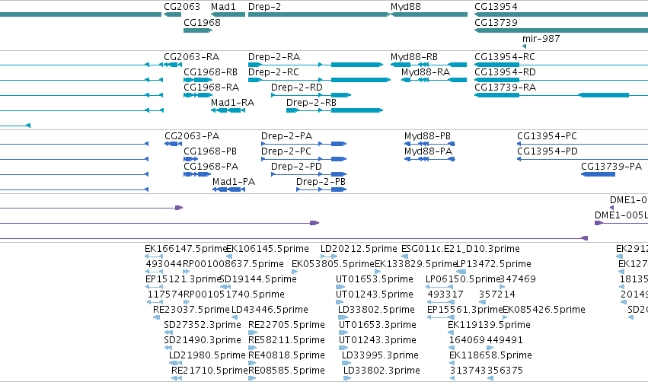The height and width of the screenshot is (382, 648).
Task: Select the CG1968-PA protein feature
Action: click(197, 174)
